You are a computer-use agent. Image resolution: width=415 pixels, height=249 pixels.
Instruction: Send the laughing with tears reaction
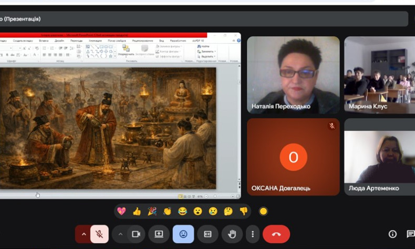coord(182,211)
